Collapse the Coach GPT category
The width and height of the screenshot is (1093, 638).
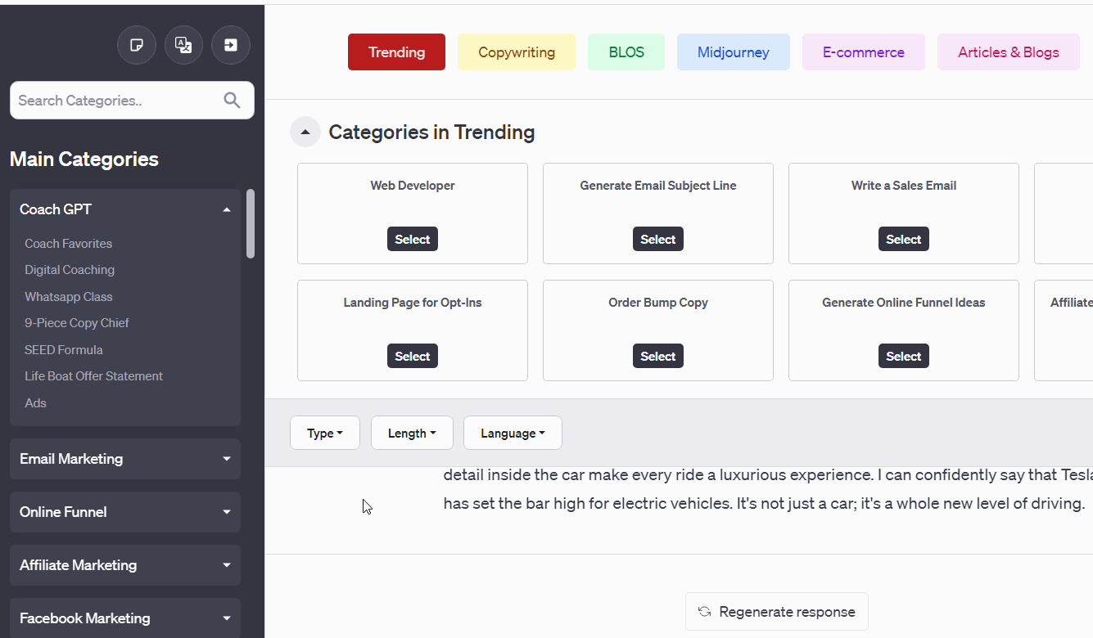click(x=226, y=210)
